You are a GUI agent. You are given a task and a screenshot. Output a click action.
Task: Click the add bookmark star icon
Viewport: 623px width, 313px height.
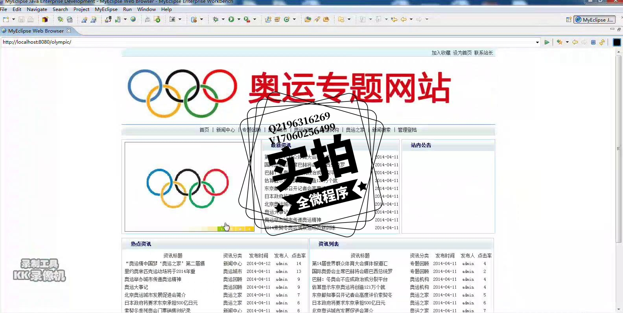pos(560,42)
